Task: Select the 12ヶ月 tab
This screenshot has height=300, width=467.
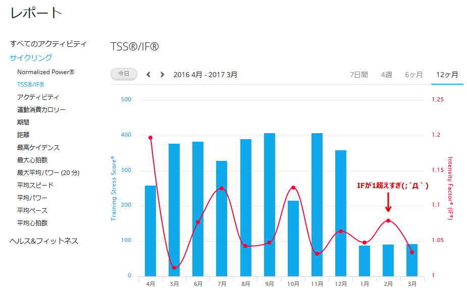Action: click(447, 75)
